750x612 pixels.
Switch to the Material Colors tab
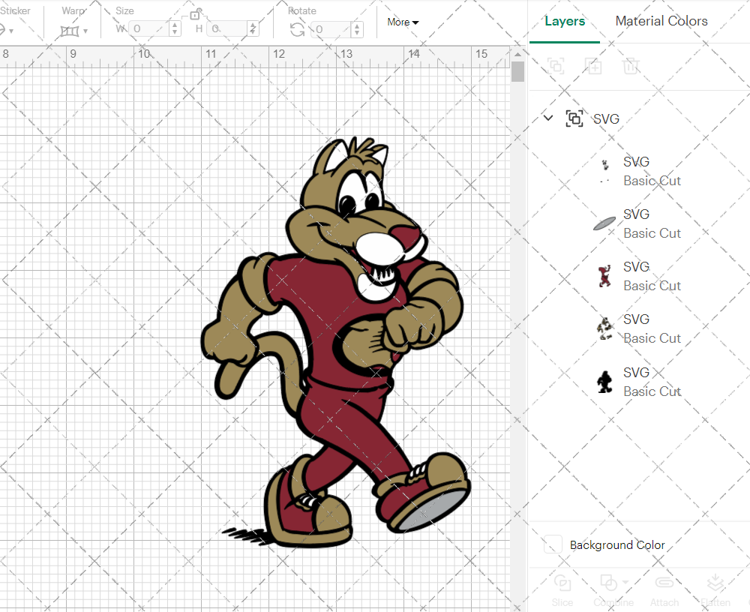661,20
